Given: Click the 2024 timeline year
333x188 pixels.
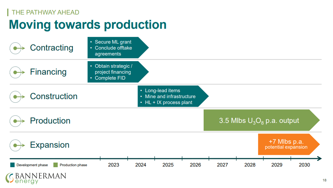Looking at the screenshot, I should click(141, 165).
